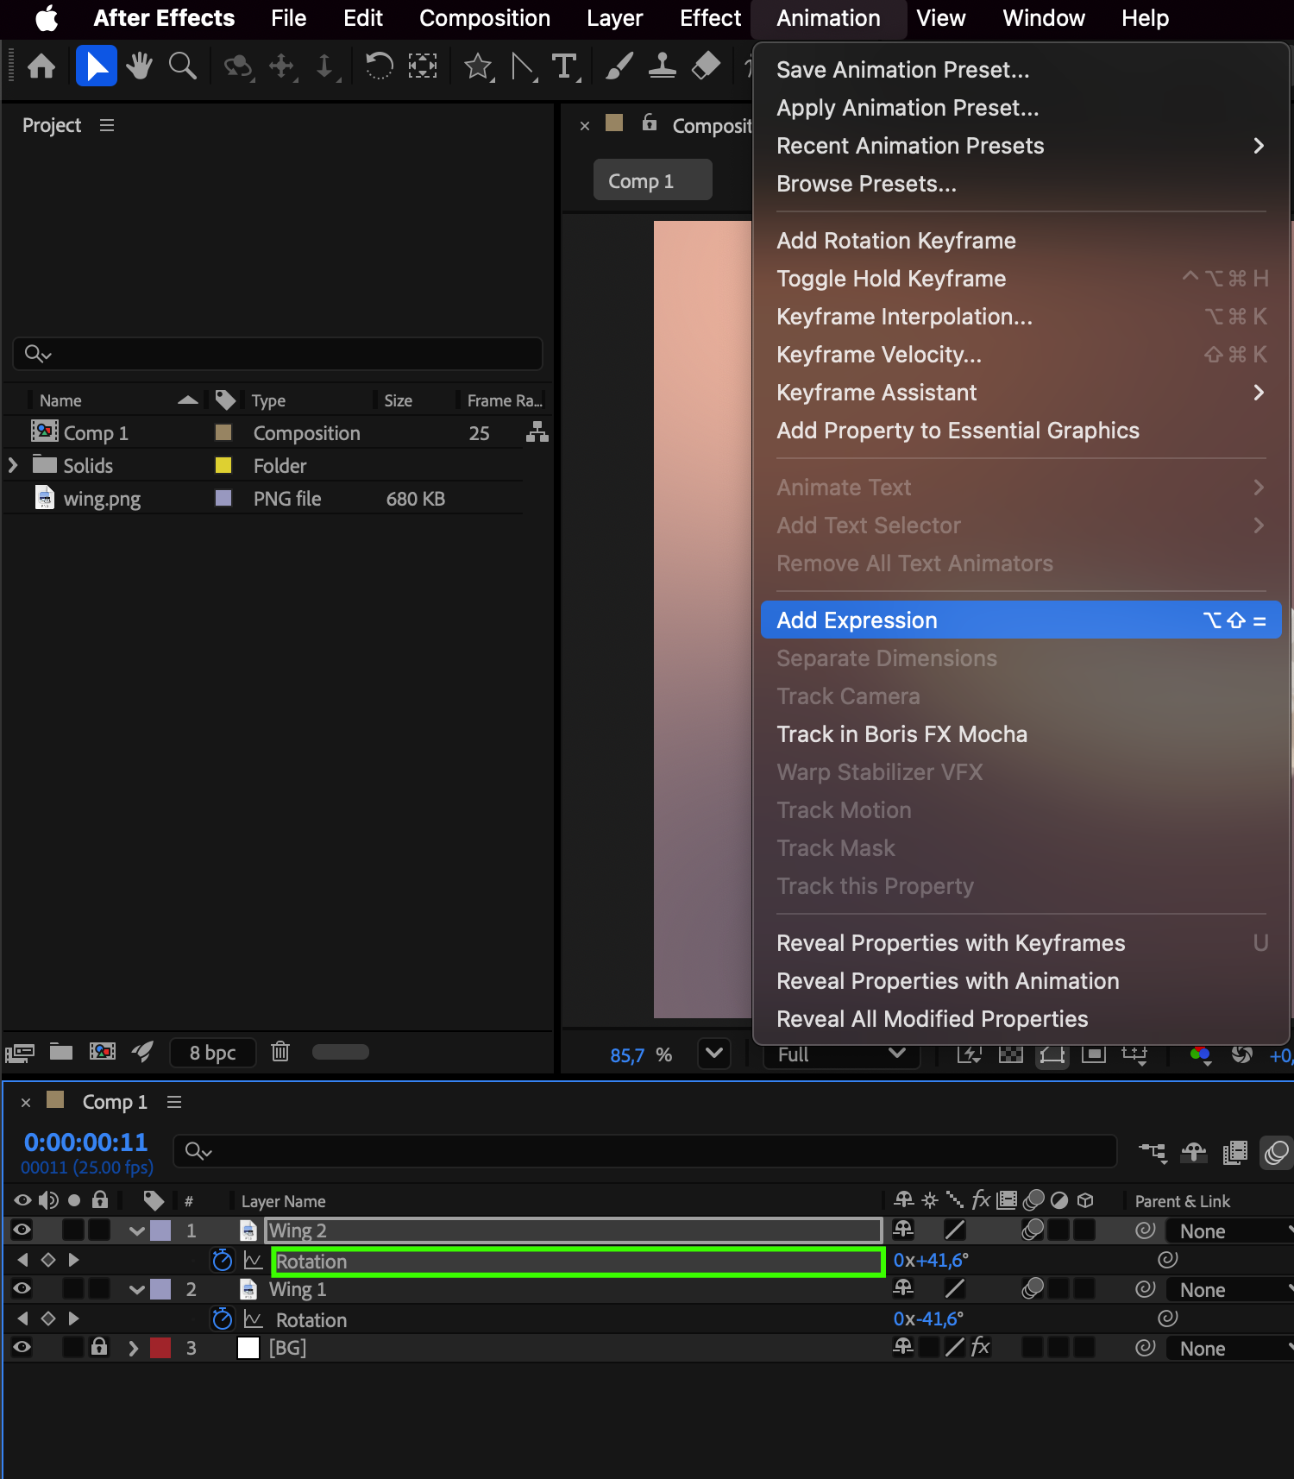Open the Parent dropdown for Wing 1

point(1230,1290)
